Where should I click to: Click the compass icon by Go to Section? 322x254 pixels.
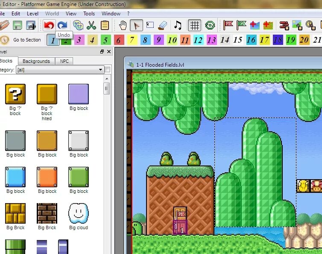4,40
